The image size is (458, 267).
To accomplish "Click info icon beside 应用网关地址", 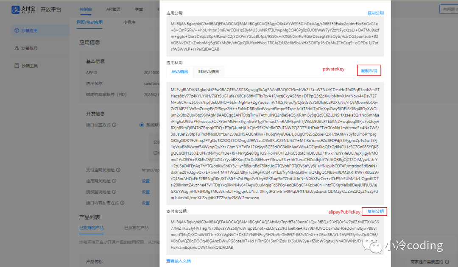I will 114,181.
